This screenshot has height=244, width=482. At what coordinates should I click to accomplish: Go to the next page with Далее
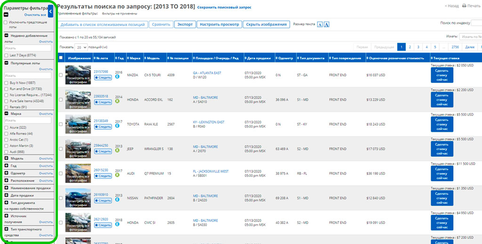click(x=470, y=47)
